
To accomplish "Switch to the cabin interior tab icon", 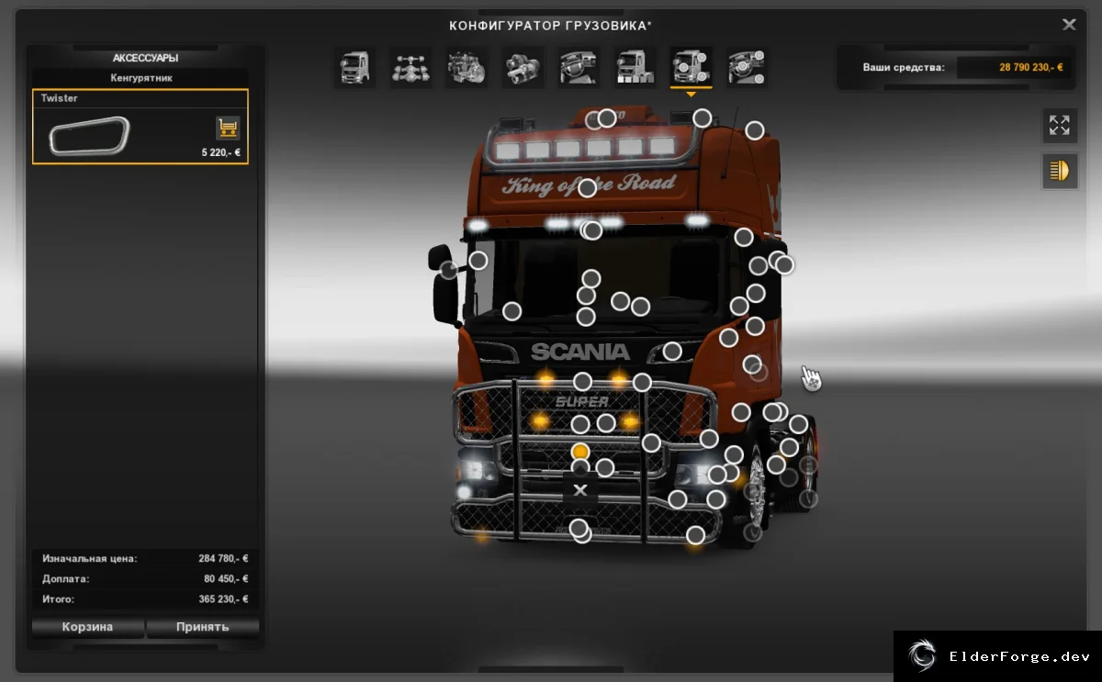I will click(x=579, y=67).
